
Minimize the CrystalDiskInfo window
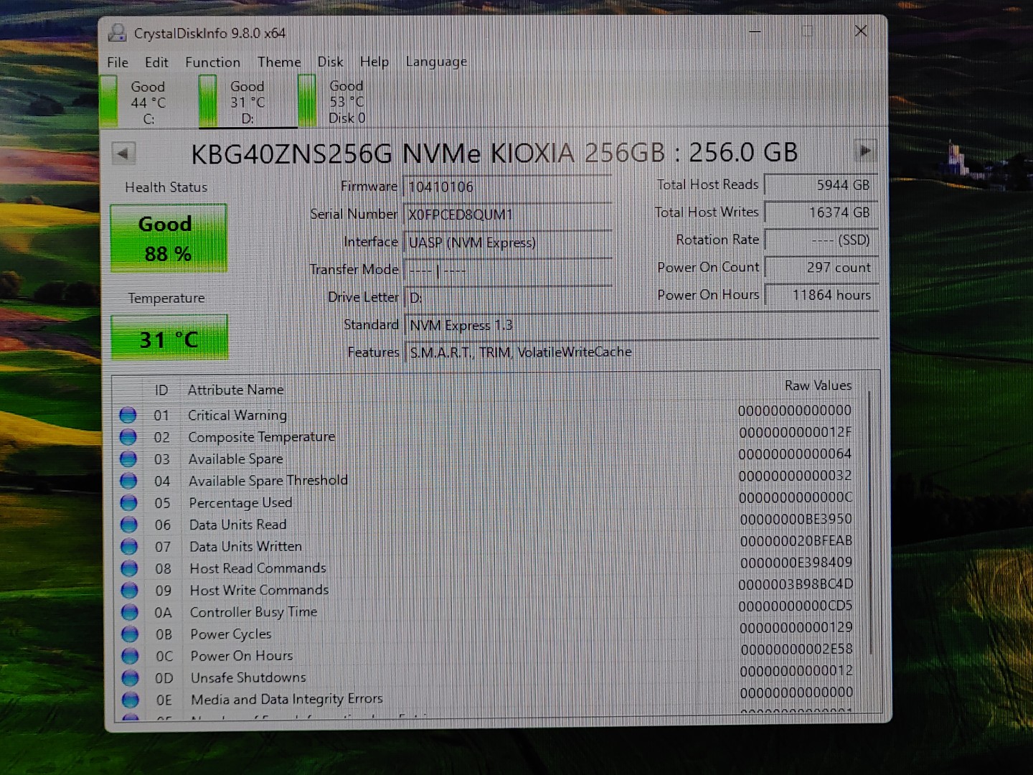pos(755,32)
